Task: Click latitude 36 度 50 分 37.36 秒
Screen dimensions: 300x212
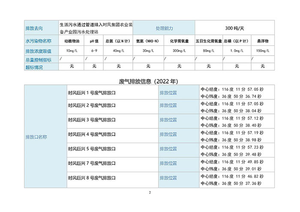Action: pyautogui.click(x=241, y=183)
